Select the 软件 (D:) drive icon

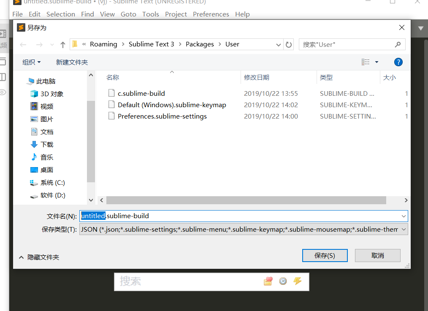pos(34,196)
